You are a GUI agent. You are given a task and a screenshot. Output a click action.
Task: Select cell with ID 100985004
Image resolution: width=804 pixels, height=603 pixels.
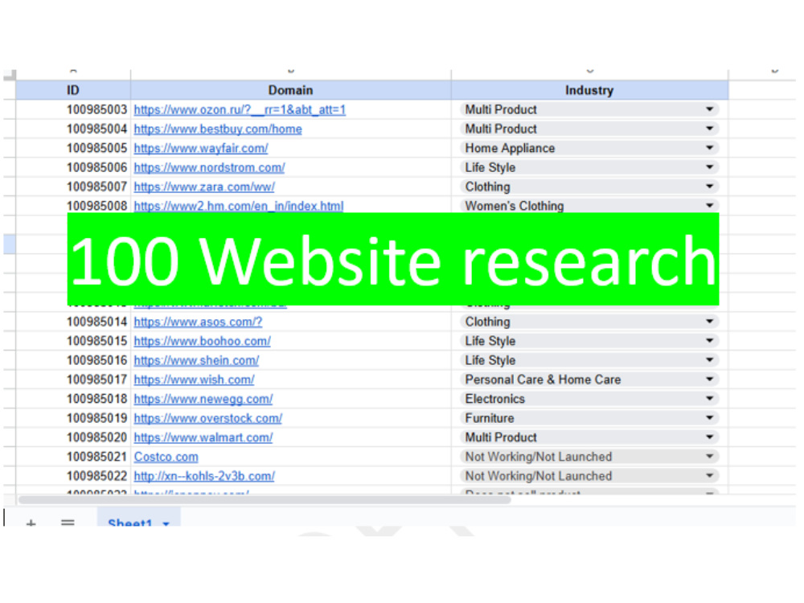tap(73, 129)
